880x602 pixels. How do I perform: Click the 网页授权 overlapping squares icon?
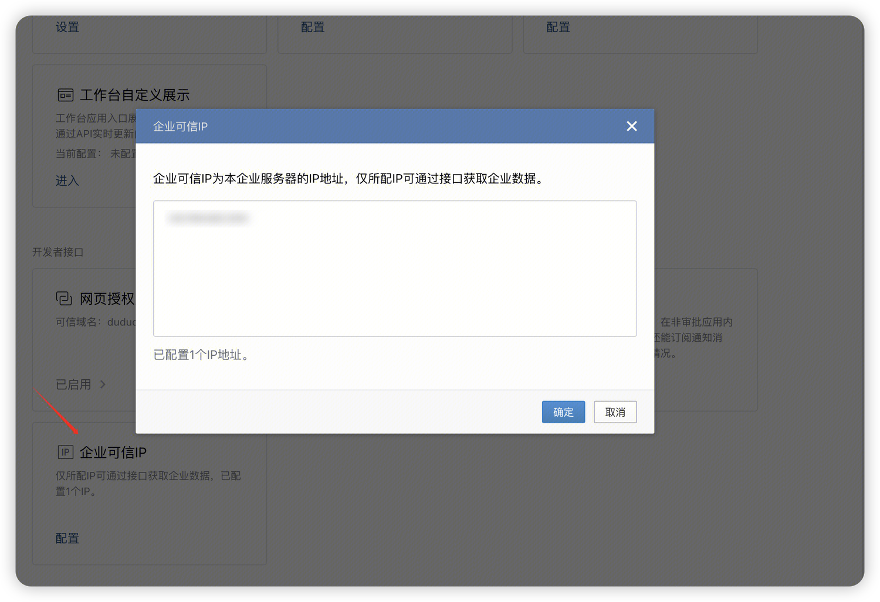(64, 298)
